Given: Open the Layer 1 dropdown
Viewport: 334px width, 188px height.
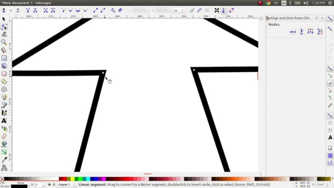Looking at the screenshot, I should tap(67, 185).
